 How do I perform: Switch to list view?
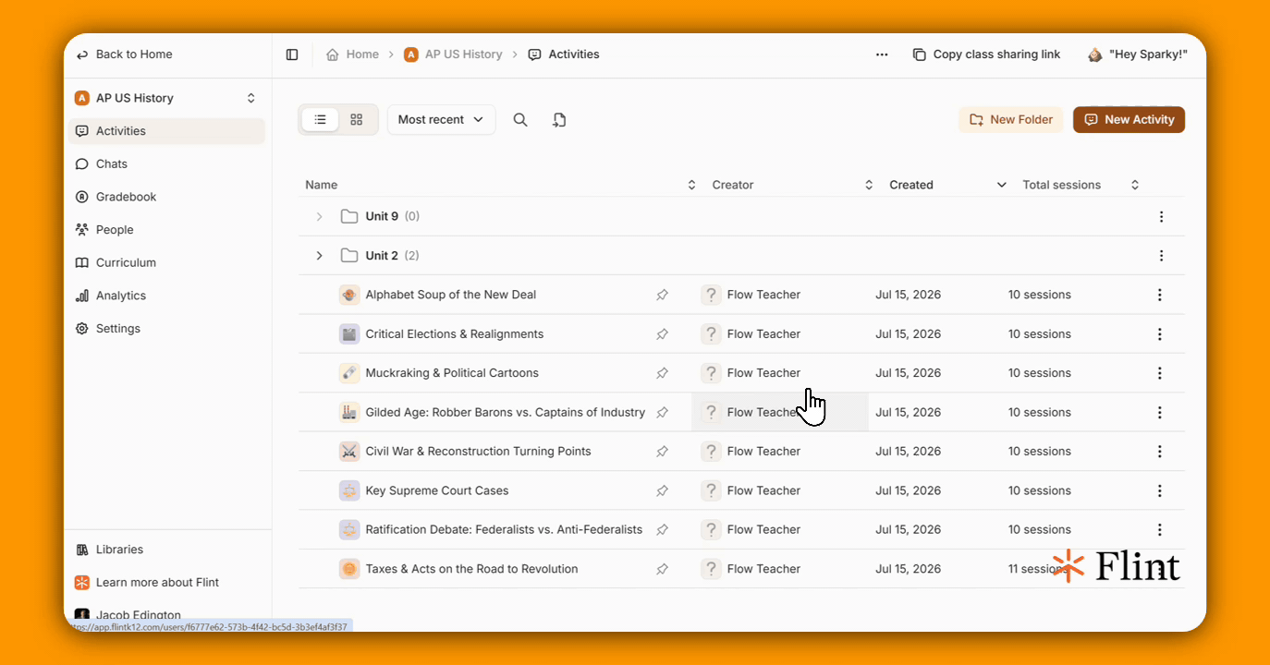(x=320, y=119)
